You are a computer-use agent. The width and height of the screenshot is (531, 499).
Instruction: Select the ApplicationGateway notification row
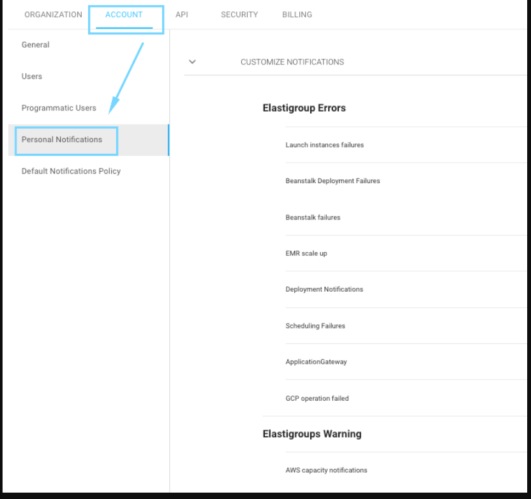pos(316,362)
